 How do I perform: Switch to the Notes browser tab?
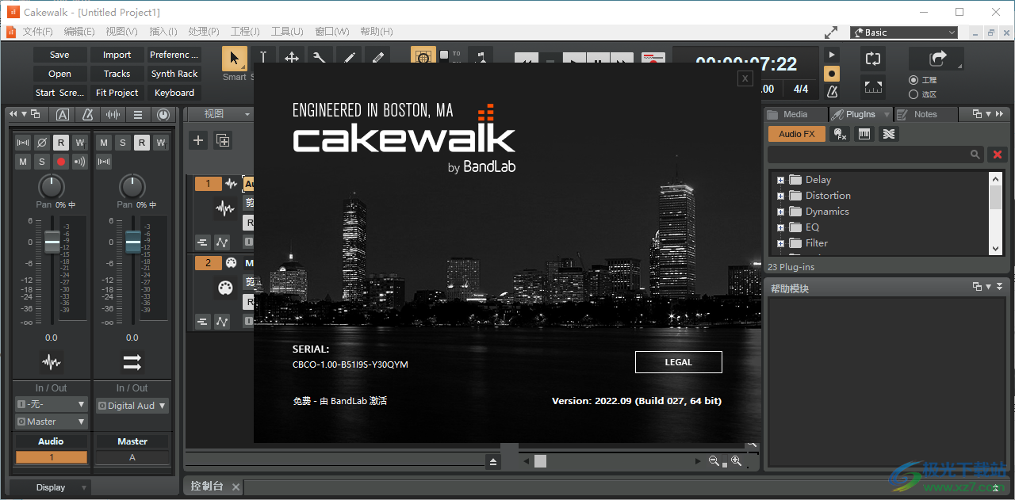[925, 114]
